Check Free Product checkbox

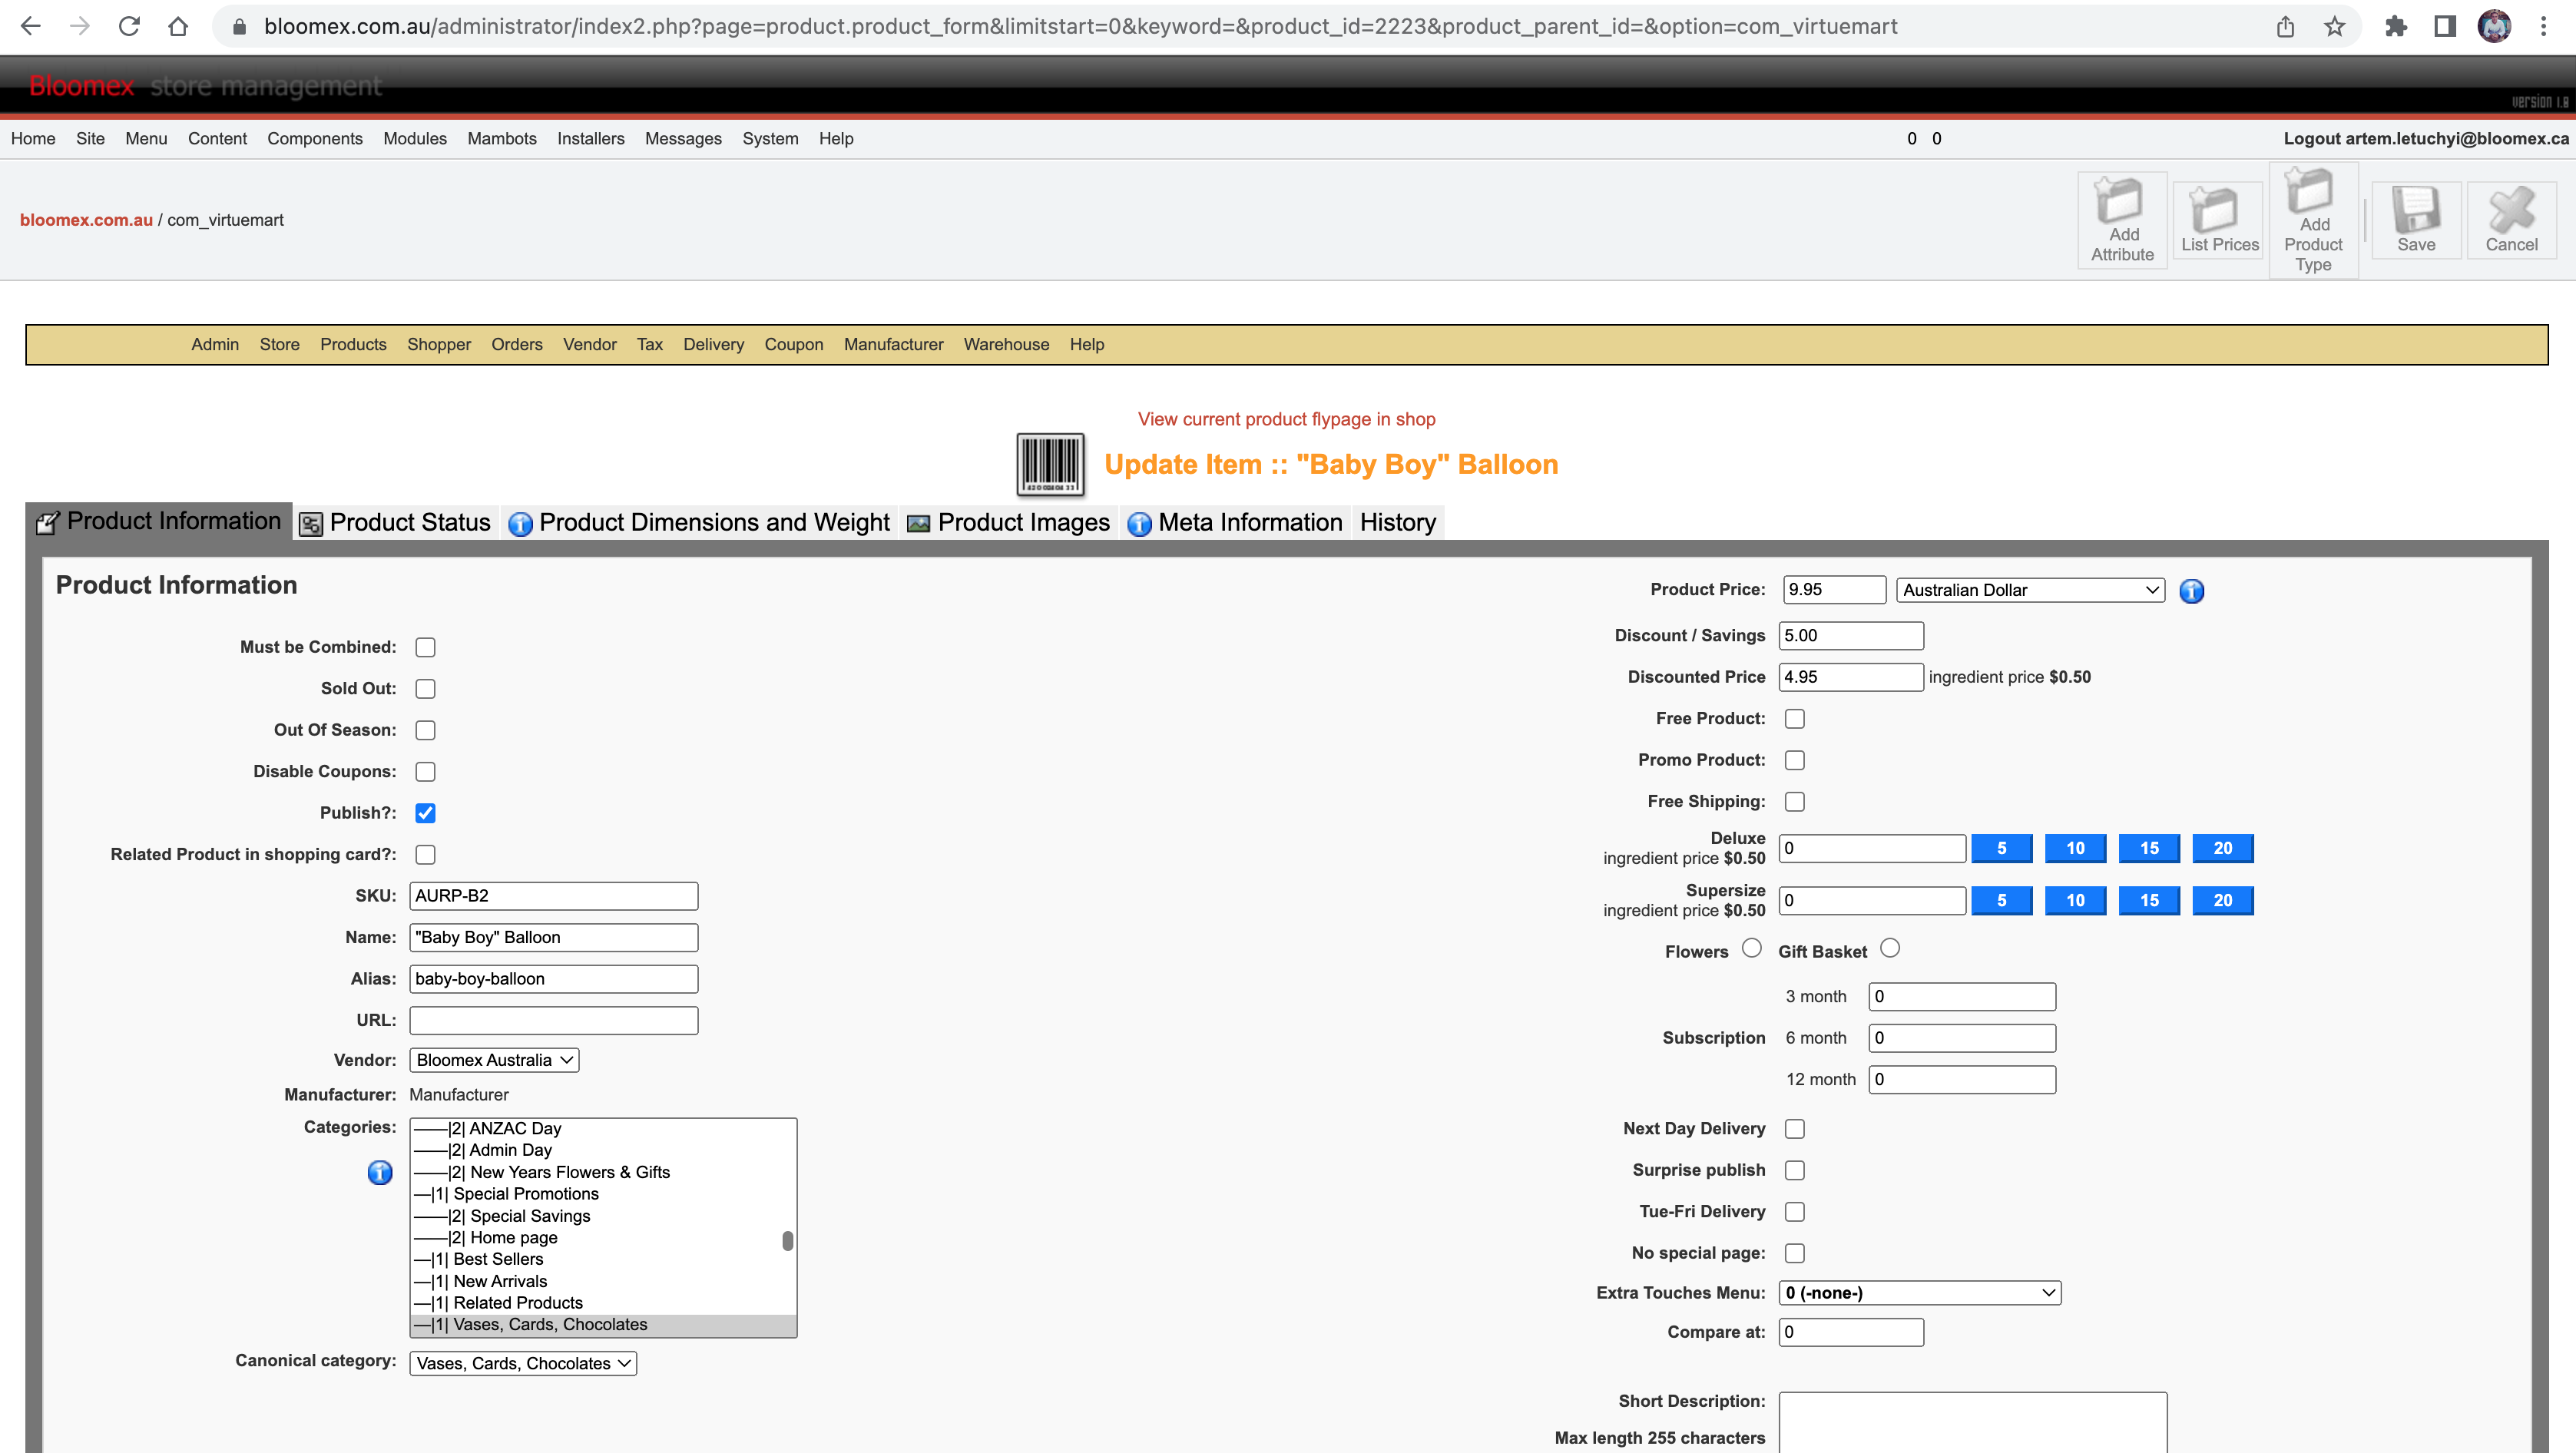pos(1795,719)
